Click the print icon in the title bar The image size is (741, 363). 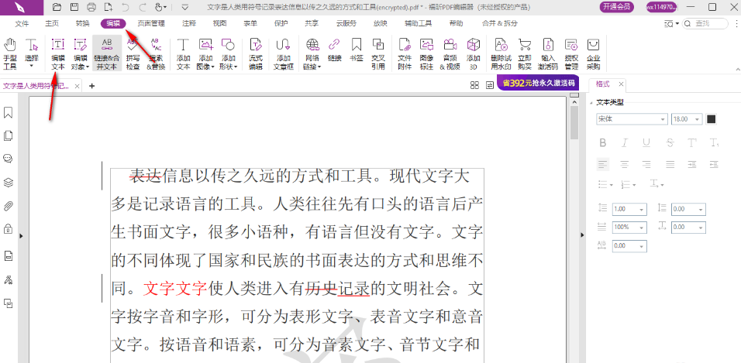[x=91, y=7]
